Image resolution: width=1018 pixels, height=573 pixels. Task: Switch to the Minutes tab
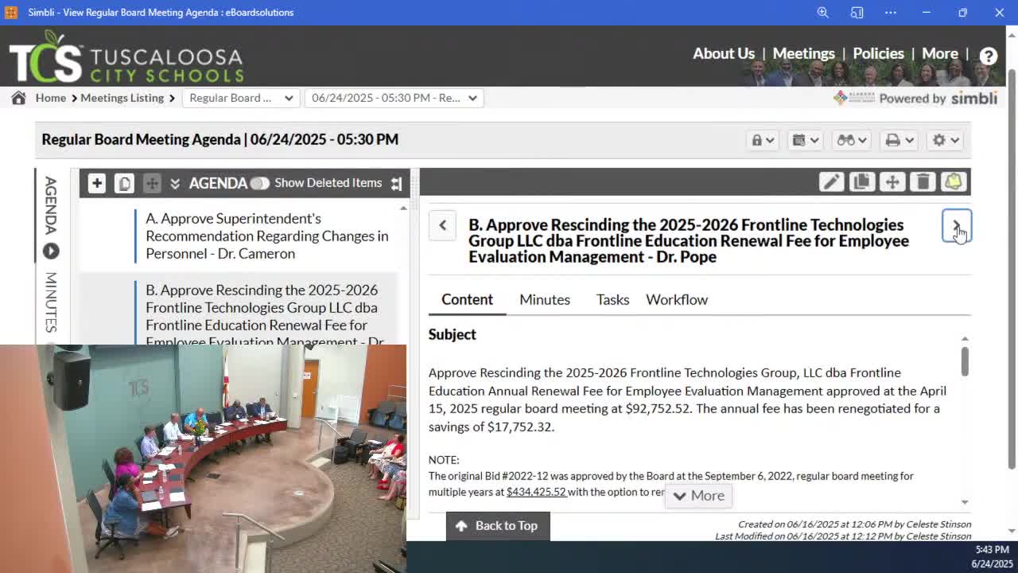coord(544,299)
